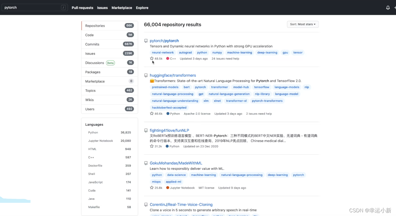396x216 pixels.
Task: Click the gpt topic tag
Action: (x=201, y=94)
